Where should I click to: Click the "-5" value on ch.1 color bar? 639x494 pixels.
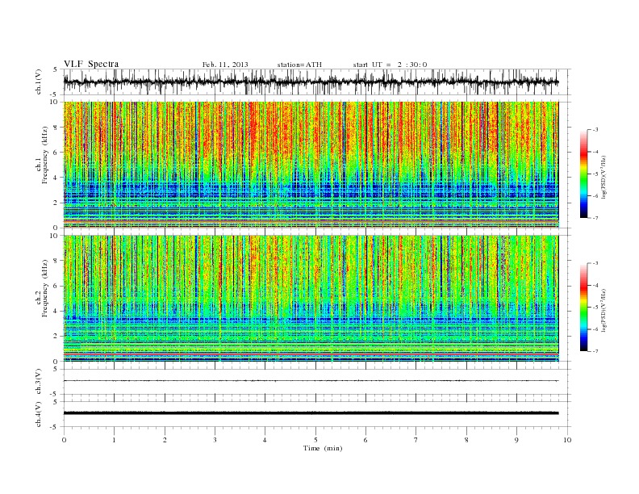click(x=595, y=174)
